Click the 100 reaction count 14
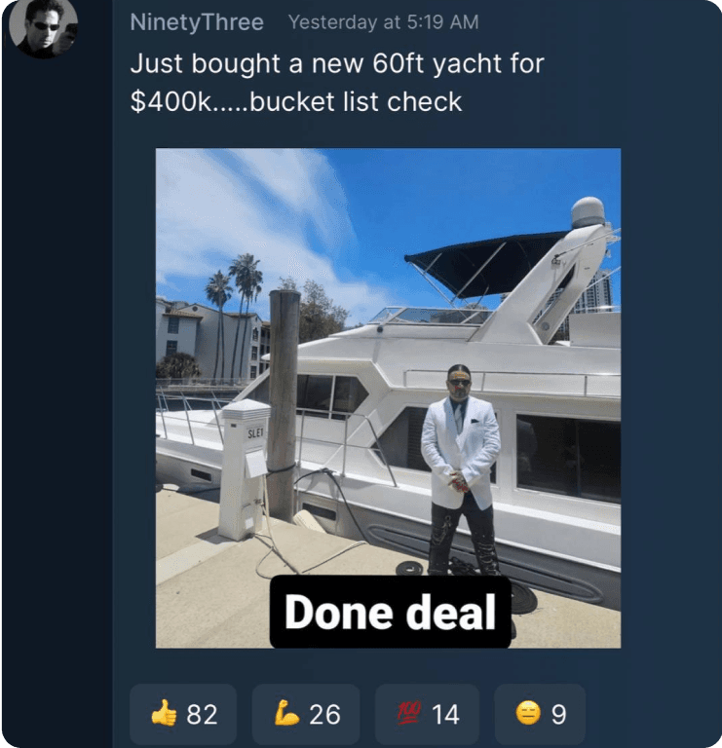The width and height of the screenshot is (722, 748). [445, 715]
